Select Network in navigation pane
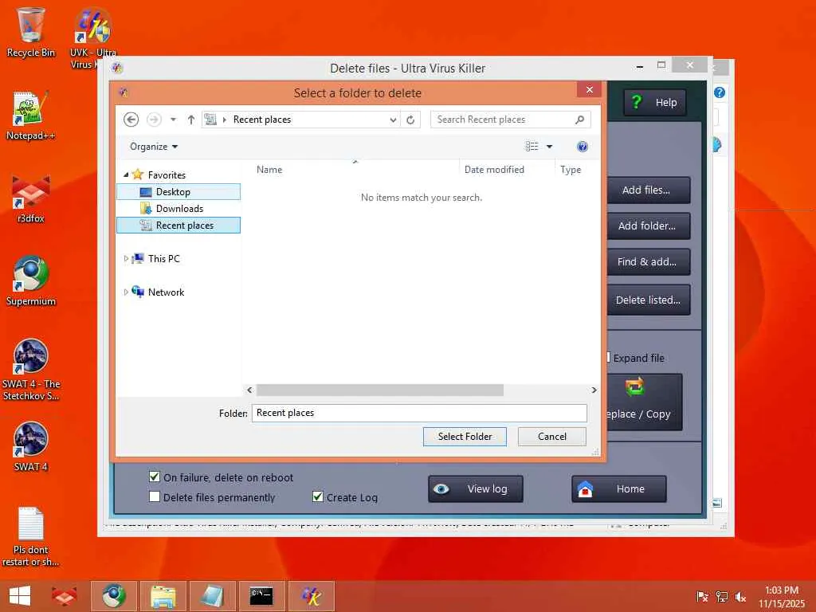This screenshot has width=816, height=612. point(166,292)
